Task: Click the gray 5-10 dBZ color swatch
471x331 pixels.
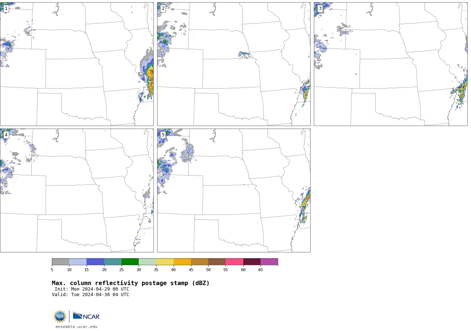Action: click(60, 262)
